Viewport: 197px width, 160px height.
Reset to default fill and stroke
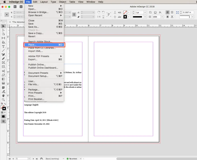point(2,104)
